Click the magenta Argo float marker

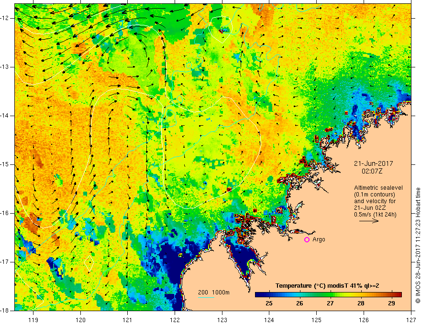coord(307,239)
